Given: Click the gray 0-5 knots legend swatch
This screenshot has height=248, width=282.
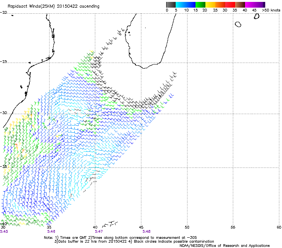Looking at the screenshot, I should pos(171,5).
